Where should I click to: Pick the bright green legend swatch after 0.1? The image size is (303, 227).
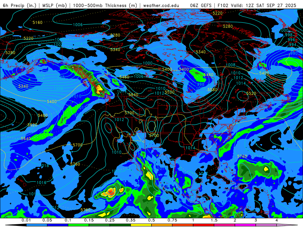pyautogui.click(x=78, y=225)
